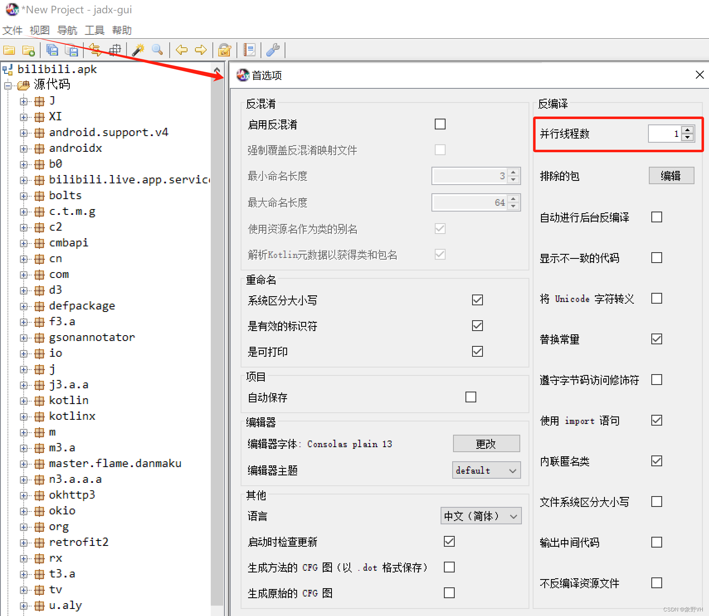This screenshot has height=616, width=709.
Task: Open the 帮助 menu
Action: [122, 30]
